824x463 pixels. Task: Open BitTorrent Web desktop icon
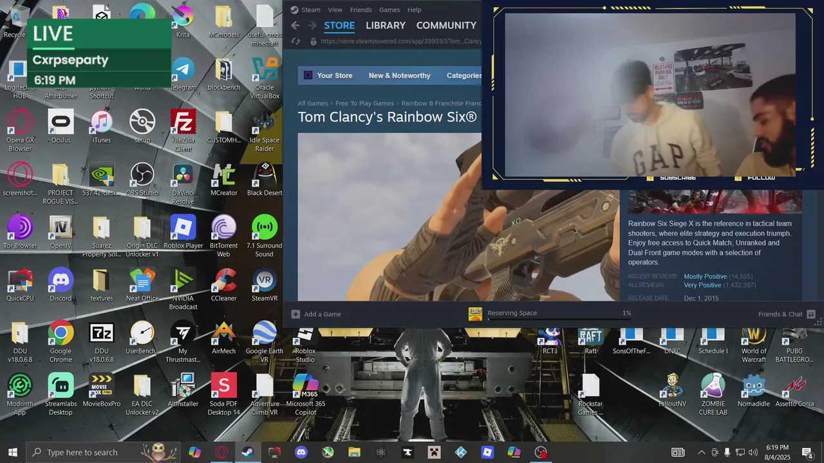click(x=223, y=237)
